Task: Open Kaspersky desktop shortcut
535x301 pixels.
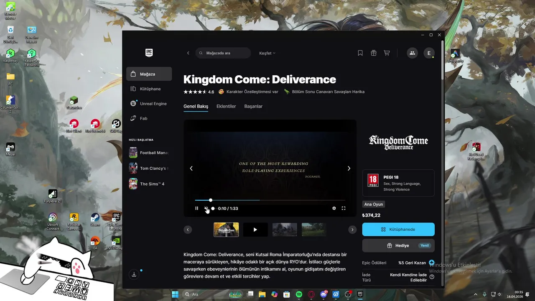Action: [10, 56]
